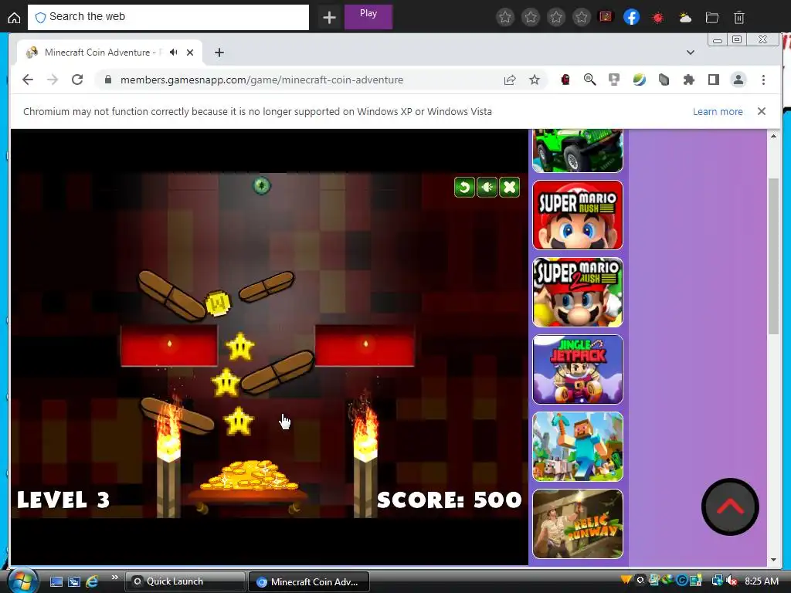
Task: Click the green eye orb at the top
Action: click(261, 185)
